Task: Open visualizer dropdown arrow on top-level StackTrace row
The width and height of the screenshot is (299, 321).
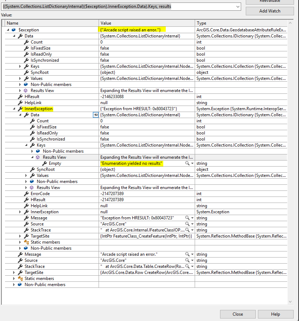Action: click(x=192, y=266)
